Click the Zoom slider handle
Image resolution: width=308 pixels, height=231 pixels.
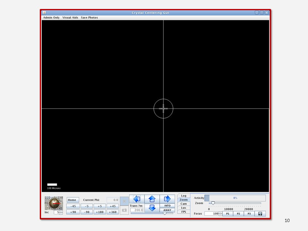coord(213,203)
